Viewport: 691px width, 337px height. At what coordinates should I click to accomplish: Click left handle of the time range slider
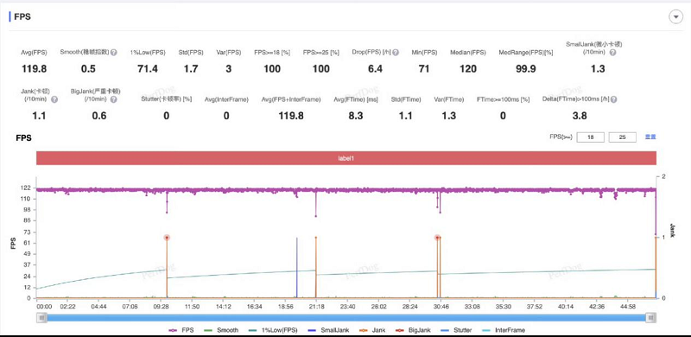[x=41, y=318]
